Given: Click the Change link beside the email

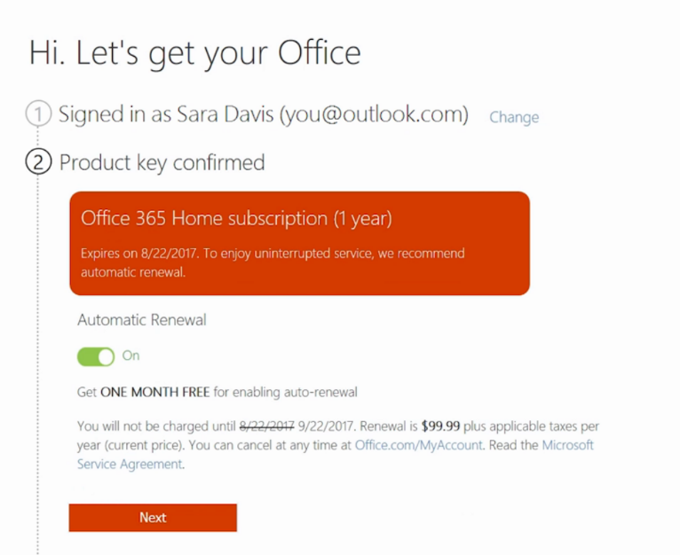Looking at the screenshot, I should tap(514, 117).
